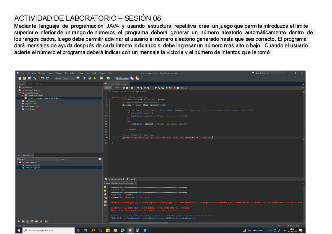Switch to the Services tab
The width and height of the screenshot is (332, 234).
(39, 84)
